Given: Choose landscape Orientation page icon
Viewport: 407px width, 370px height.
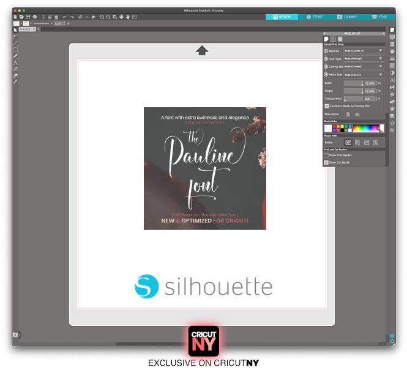Looking at the screenshot, I should 357,115.
